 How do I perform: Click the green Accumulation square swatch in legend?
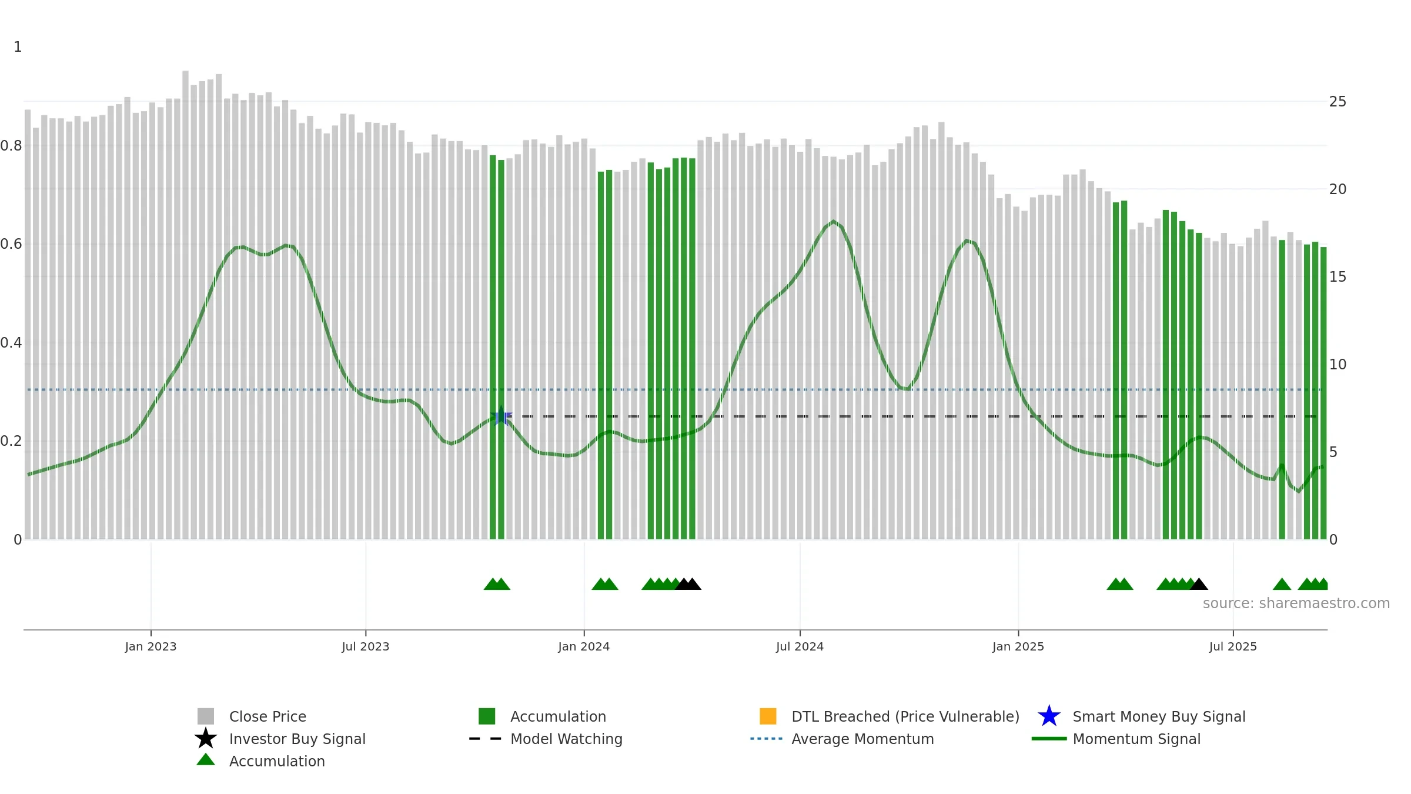[487, 716]
